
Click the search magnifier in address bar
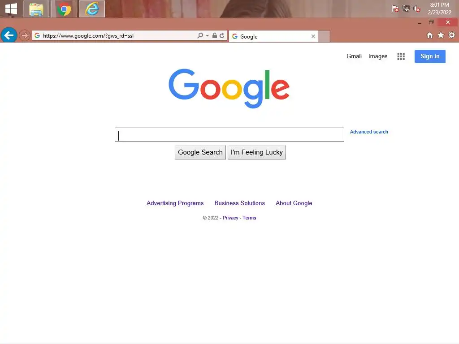(200, 35)
